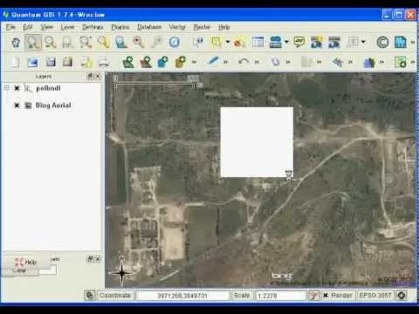Image resolution: width=419 pixels, height=314 pixels.
Task: Open the Vector menu
Action: pyautogui.click(x=177, y=27)
